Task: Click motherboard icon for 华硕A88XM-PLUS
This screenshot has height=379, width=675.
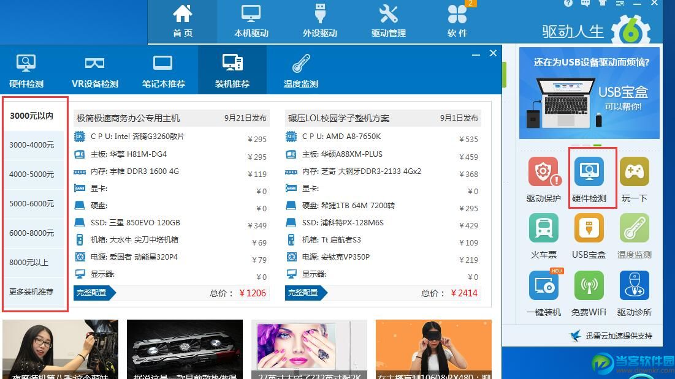Action: pos(291,154)
